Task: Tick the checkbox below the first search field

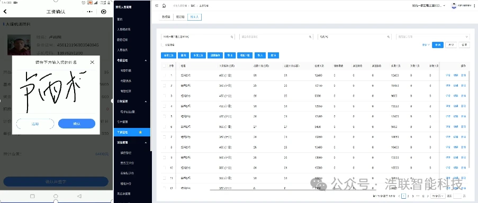Action: (x=163, y=45)
